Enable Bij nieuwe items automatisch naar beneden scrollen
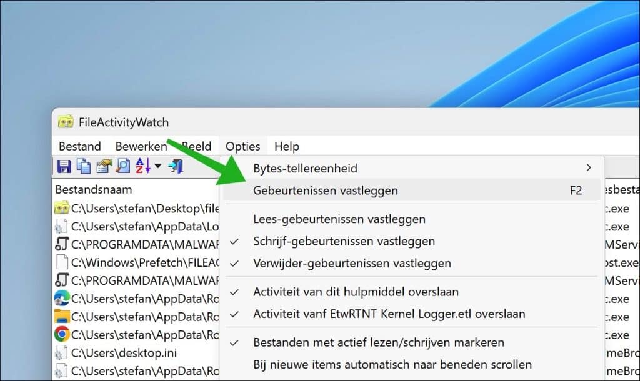Image resolution: width=640 pixels, height=381 pixels. (412, 364)
